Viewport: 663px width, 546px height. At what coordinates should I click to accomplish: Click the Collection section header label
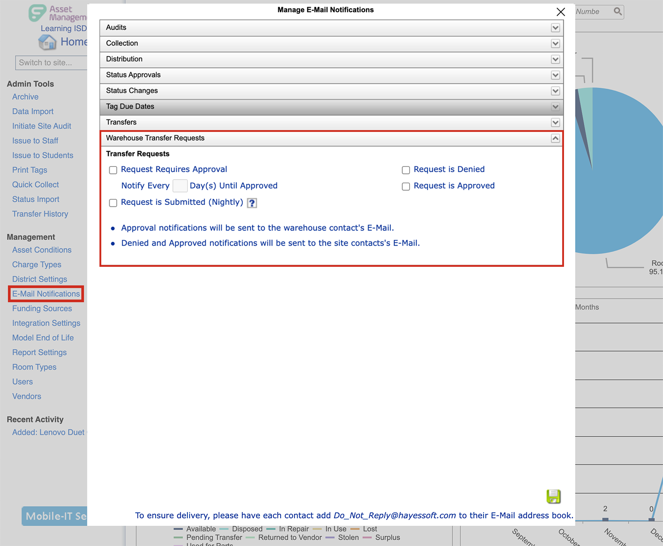122,43
